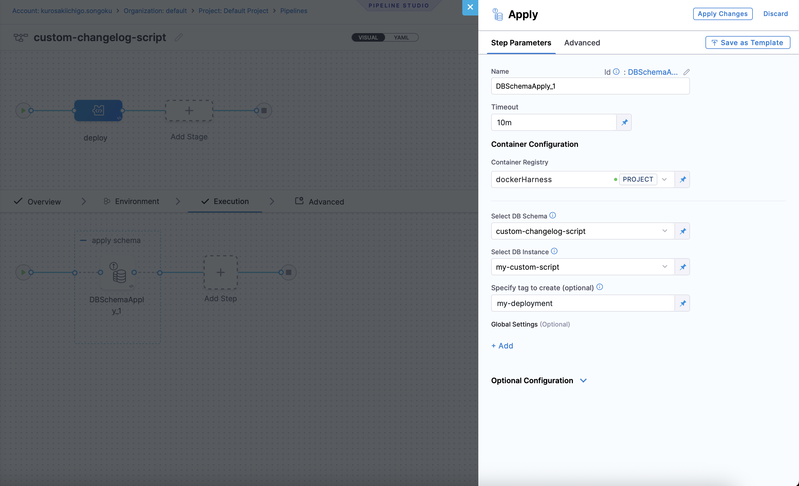The height and width of the screenshot is (486, 799).
Task: Open the Select DB Schema dropdown
Action: pyautogui.click(x=665, y=231)
